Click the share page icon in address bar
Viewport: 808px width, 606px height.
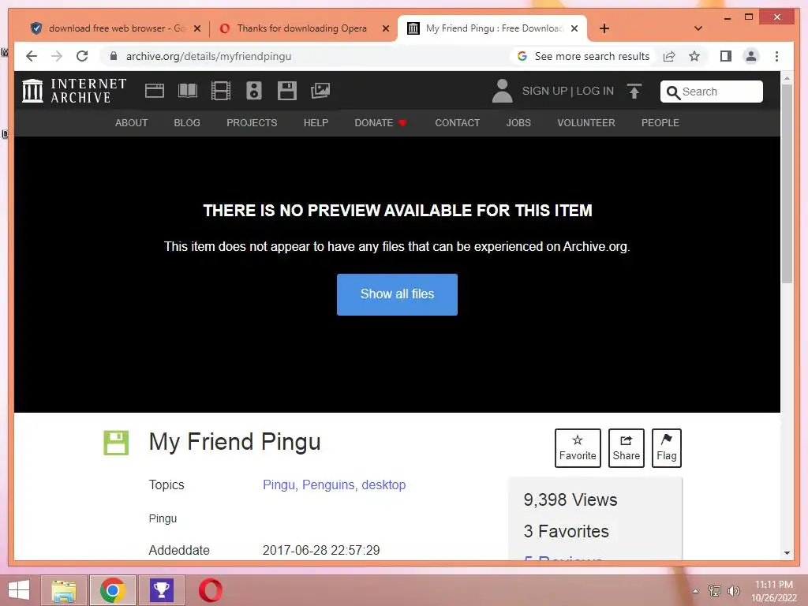click(669, 56)
